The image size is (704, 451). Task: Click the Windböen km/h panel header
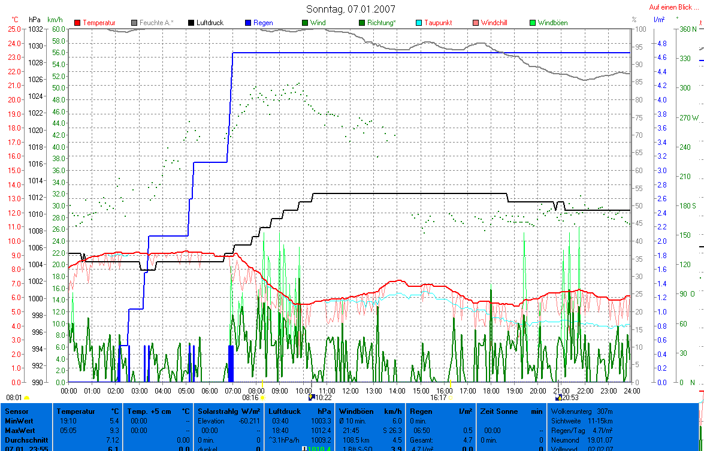(370, 412)
